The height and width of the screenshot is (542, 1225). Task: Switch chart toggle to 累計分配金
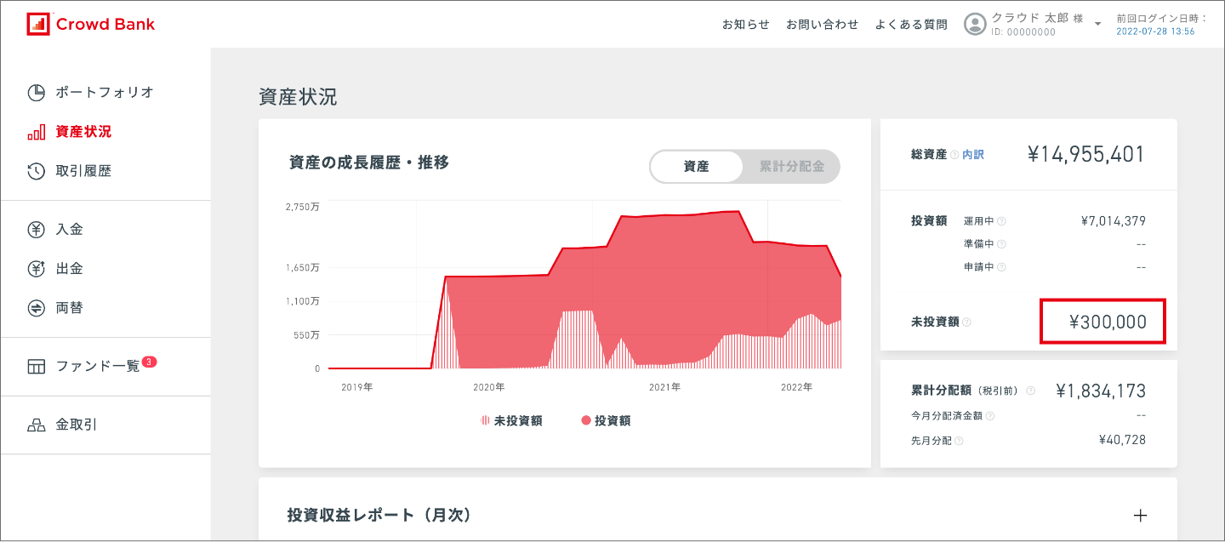click(x=791, y=167)
